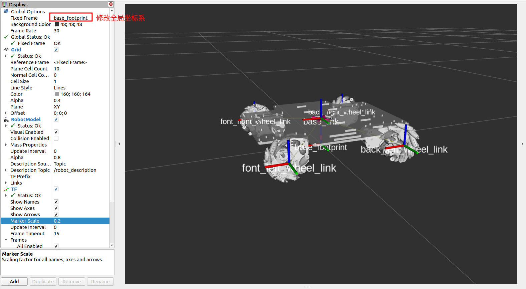Uncheck the Show Names option
Image resolution: width=526 pixels, height=289 pixels.
(x=56, y=202)
